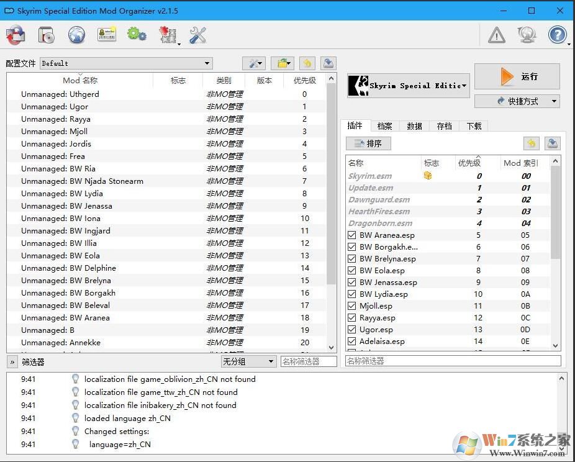The height and width of the screenshot is (462, 575).
Task: Click the 运行 run button
Action: coord(517,76)
